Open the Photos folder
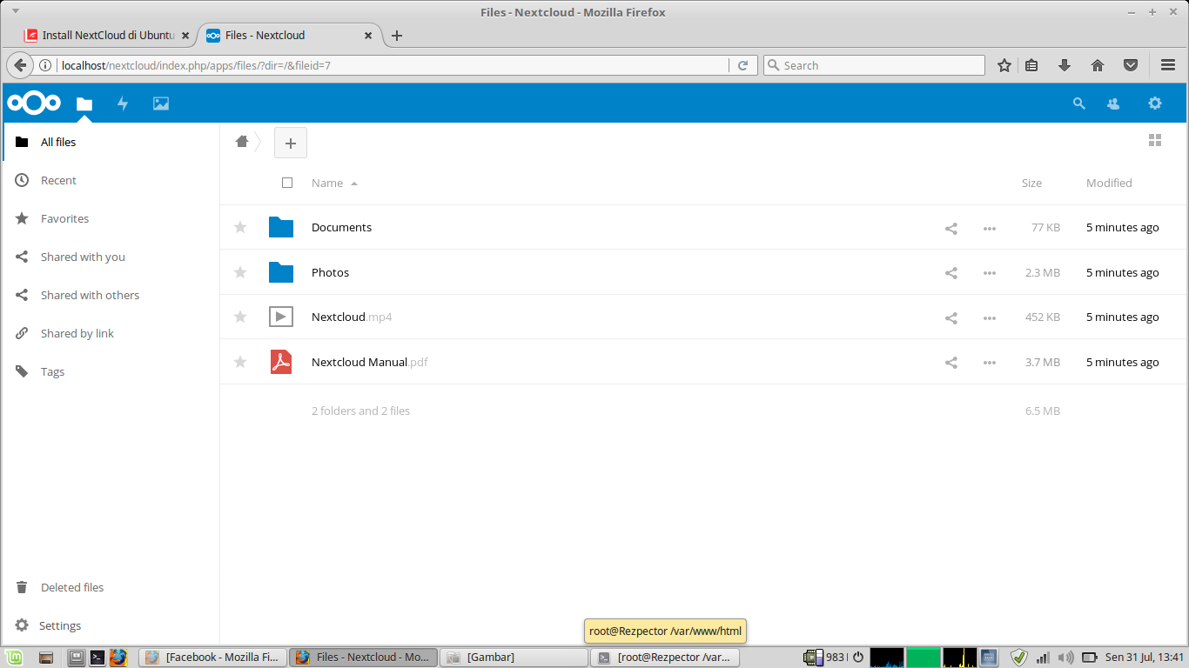Viewport: 1189px width, 668px height. click(330, 272)
